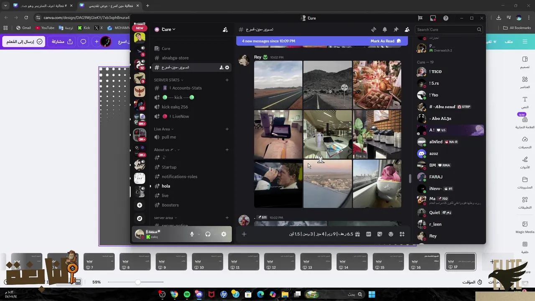Mute the microphone in Discord user panel

192,234
